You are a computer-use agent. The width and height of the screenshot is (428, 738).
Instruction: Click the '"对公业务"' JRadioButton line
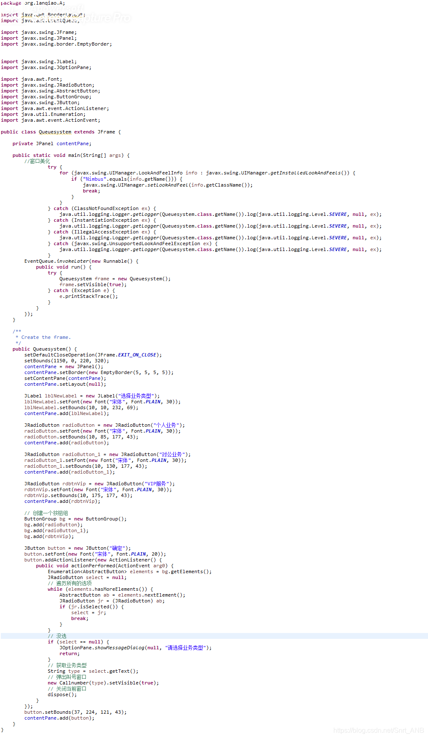(x=107, y=454)
